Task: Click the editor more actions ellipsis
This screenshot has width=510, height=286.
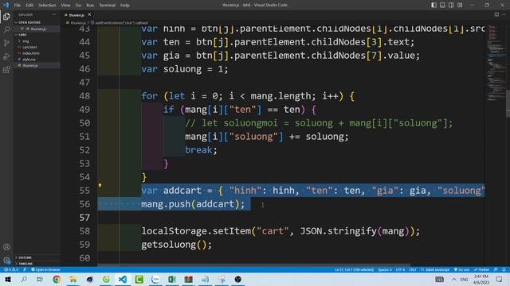Action: (504, 14)
